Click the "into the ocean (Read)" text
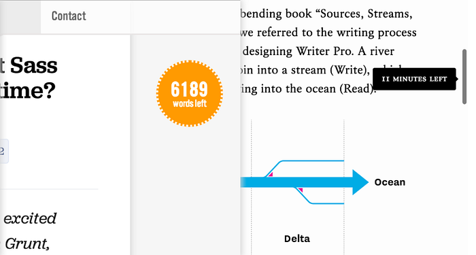This screenshot has height=255, width=476. click(317, 88)
